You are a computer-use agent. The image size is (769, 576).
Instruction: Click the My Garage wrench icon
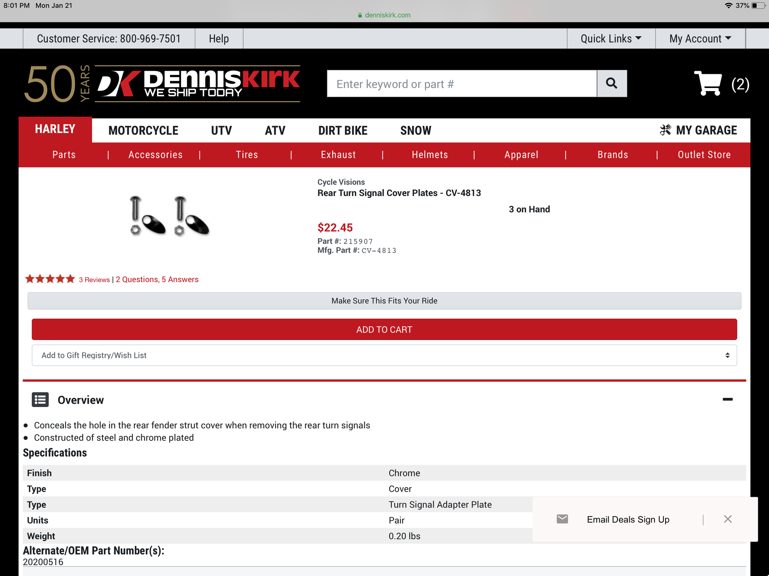(x=665, y=130)
